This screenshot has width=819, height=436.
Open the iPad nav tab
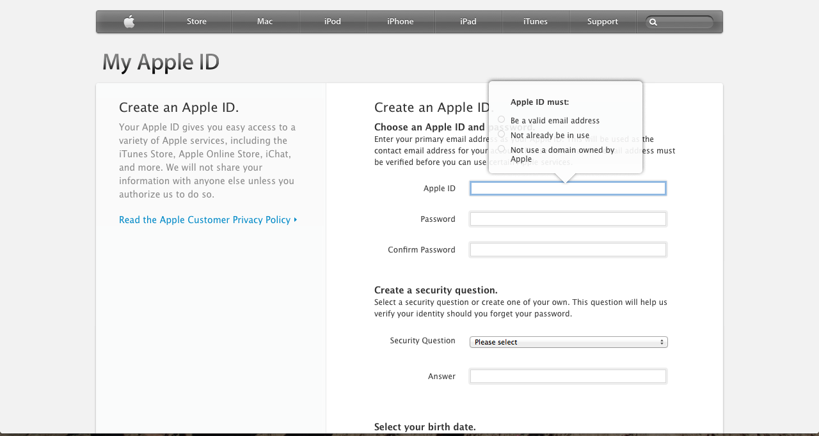point(468,22)
